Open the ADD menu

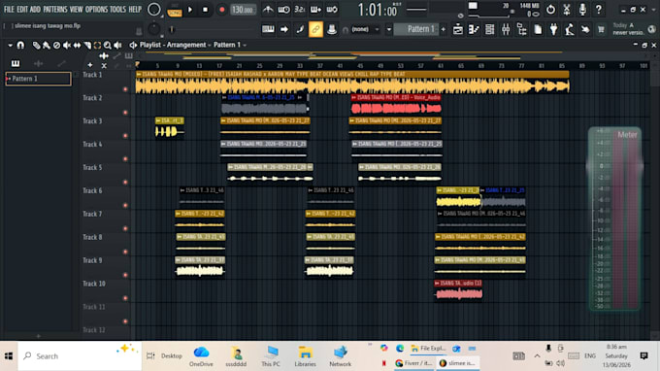(x=35, y=9)
